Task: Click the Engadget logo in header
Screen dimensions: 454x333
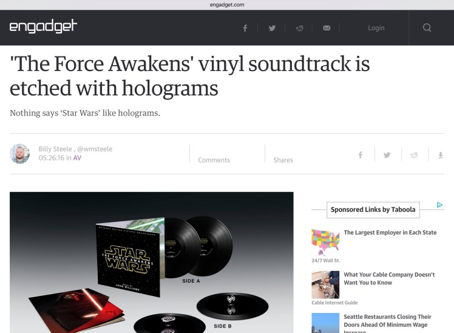Action: [x=43, y=26]
